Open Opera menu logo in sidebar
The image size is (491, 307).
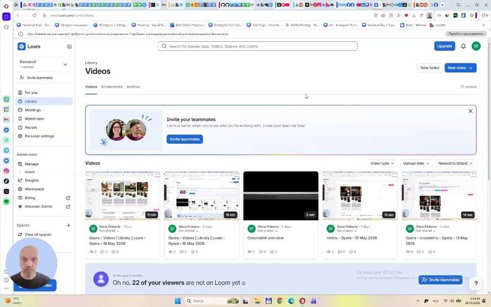[6, 6]
